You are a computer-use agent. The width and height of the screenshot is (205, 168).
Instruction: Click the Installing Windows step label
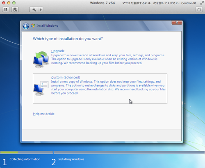pos(71,159)
